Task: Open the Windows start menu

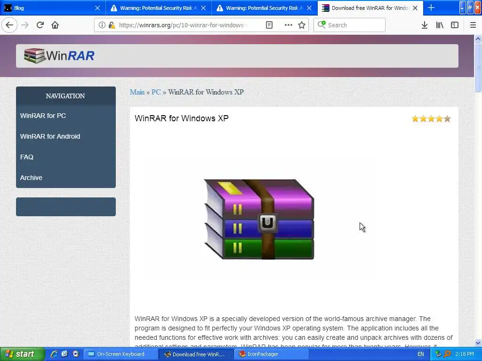Action: [22, 354]
